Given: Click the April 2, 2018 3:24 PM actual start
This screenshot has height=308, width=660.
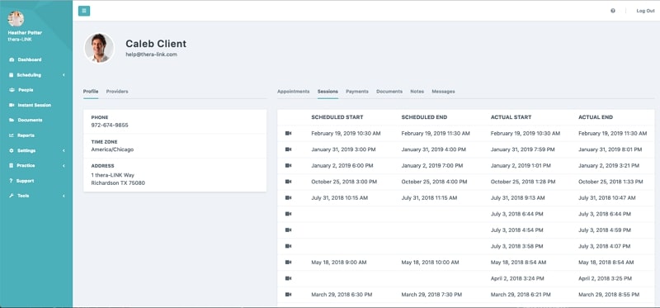Looking at the screenshot, I should (517, 278).
